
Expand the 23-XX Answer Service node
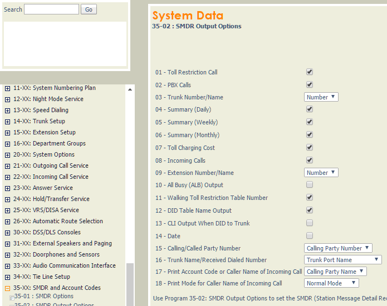[x=7, y=188]
